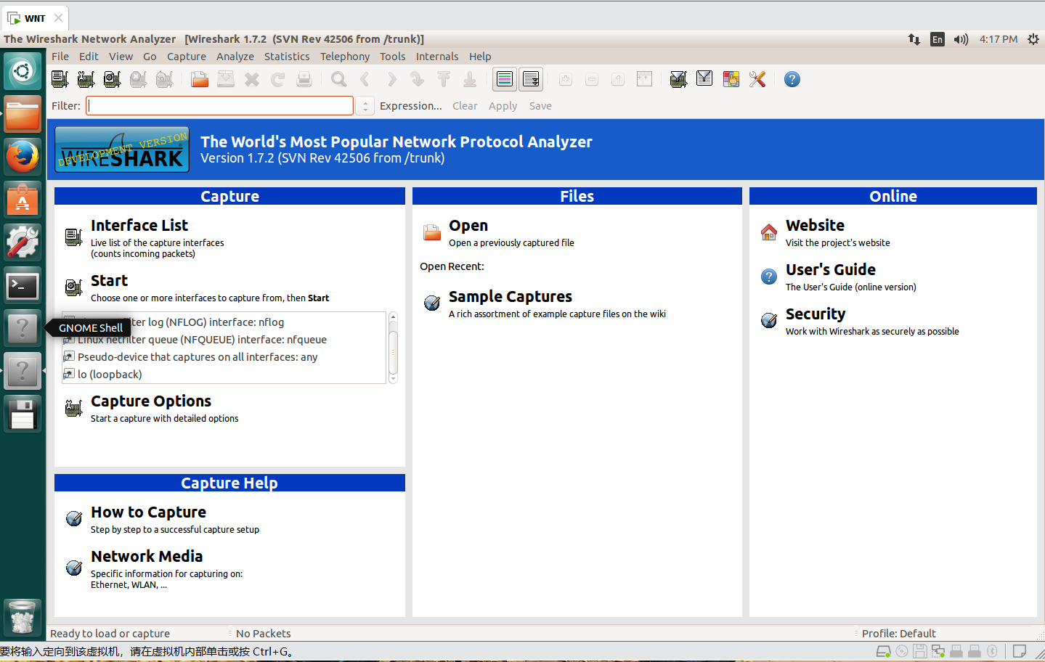The height and width of the screenshot is (662, 1045).
Task: Select the WNT tab
Action: coord(35,18)
